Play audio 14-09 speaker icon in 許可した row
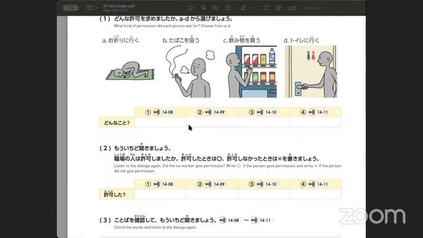Screen dimensions: 423x238 point(208,184)
